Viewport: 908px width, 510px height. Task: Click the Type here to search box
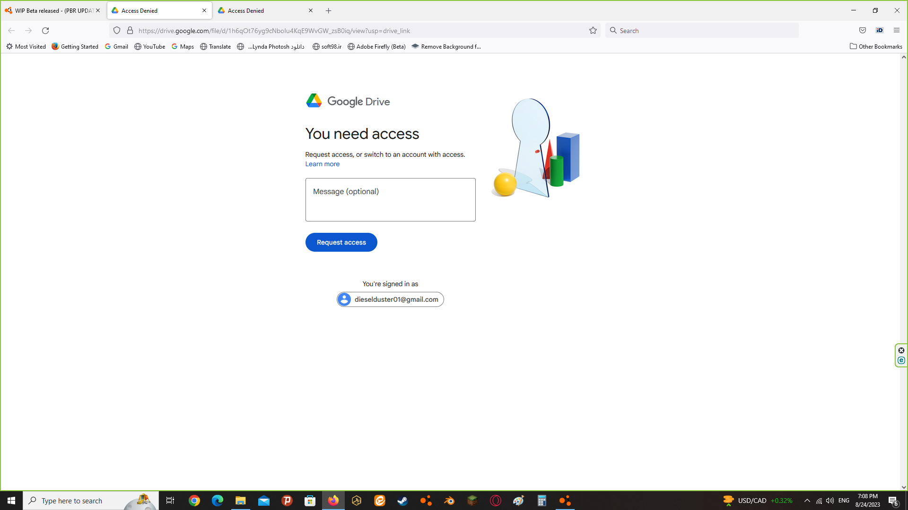[x=91, y=501]
